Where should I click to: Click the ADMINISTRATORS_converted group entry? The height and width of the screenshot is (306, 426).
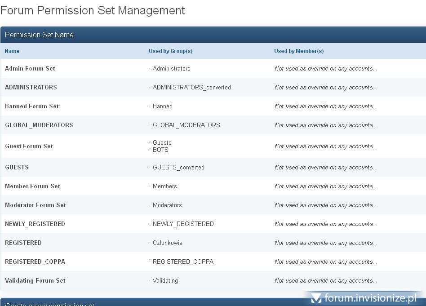tap(191, 88)
